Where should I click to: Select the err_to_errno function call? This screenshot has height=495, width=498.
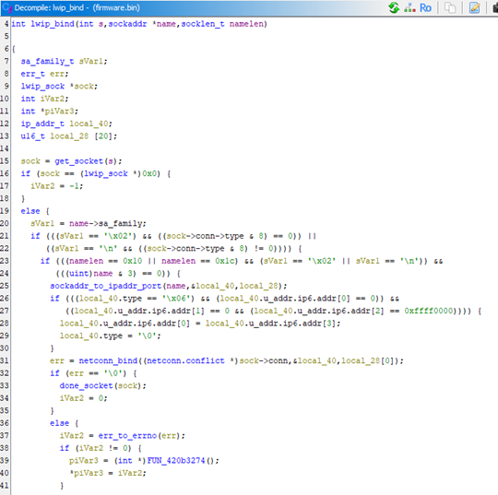[127, 435]
